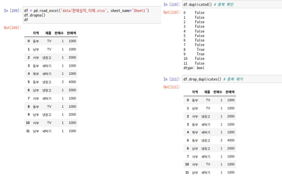Click row index 10 in Out[209] table
The height and width of the screenshot is (179, 282).
click(28, 123)
